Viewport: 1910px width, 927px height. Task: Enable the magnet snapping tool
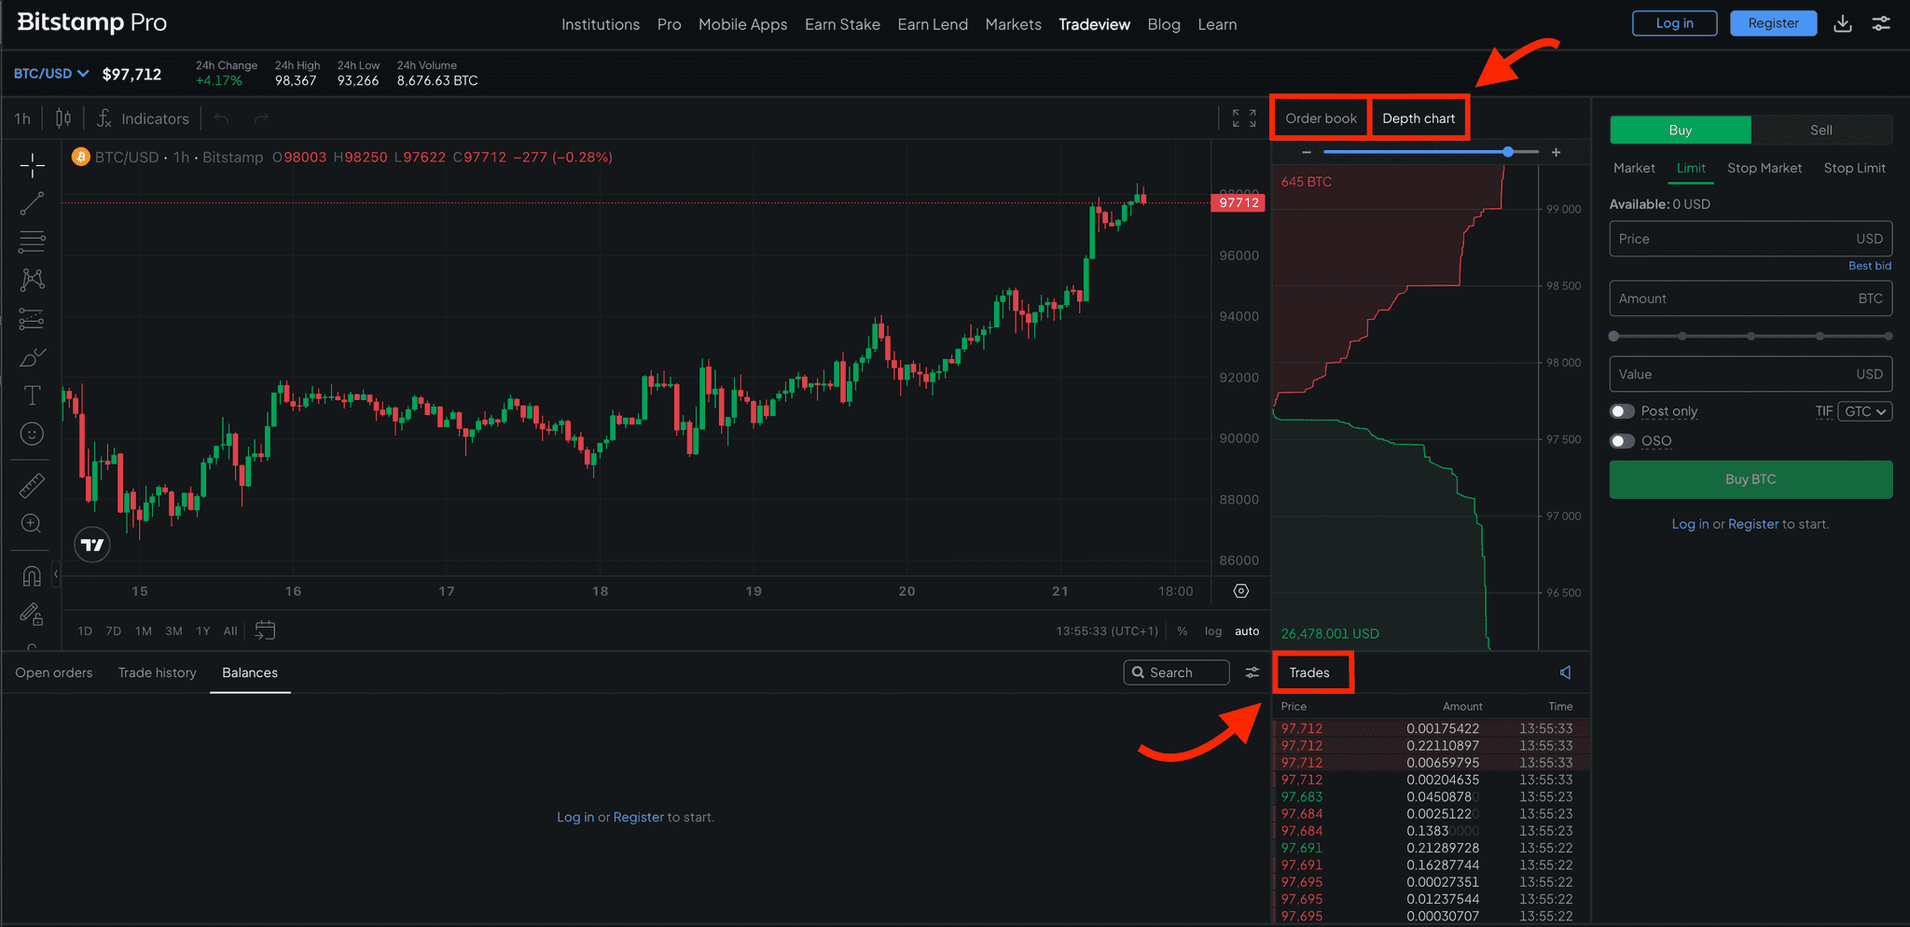(31, 575)
